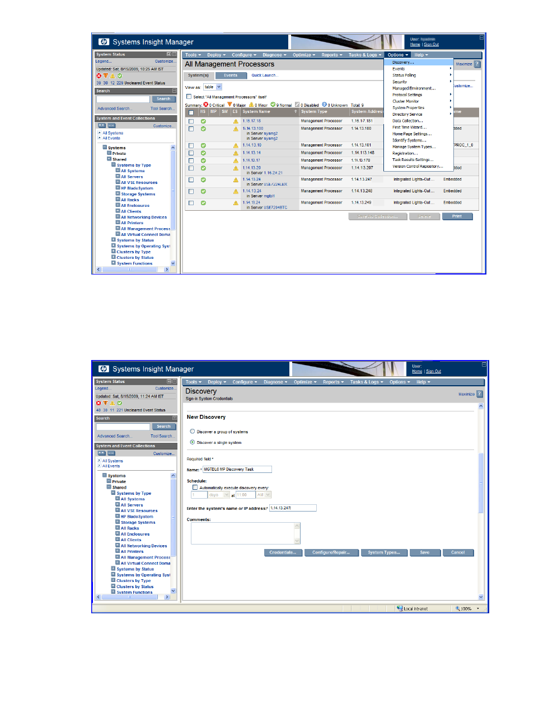Enable 'Automatically execute discovery every' checkbox
Viewport: 534px width, 710px height.
click(195, 487)
